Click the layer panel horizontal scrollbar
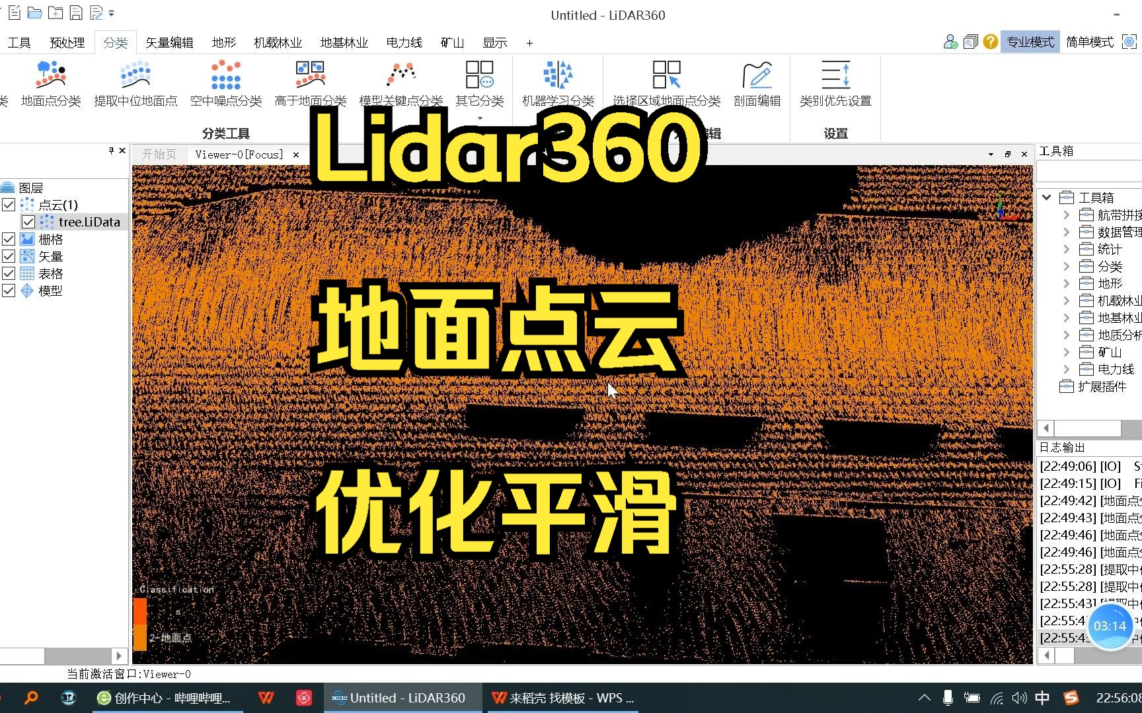 (x=63, y=656)
